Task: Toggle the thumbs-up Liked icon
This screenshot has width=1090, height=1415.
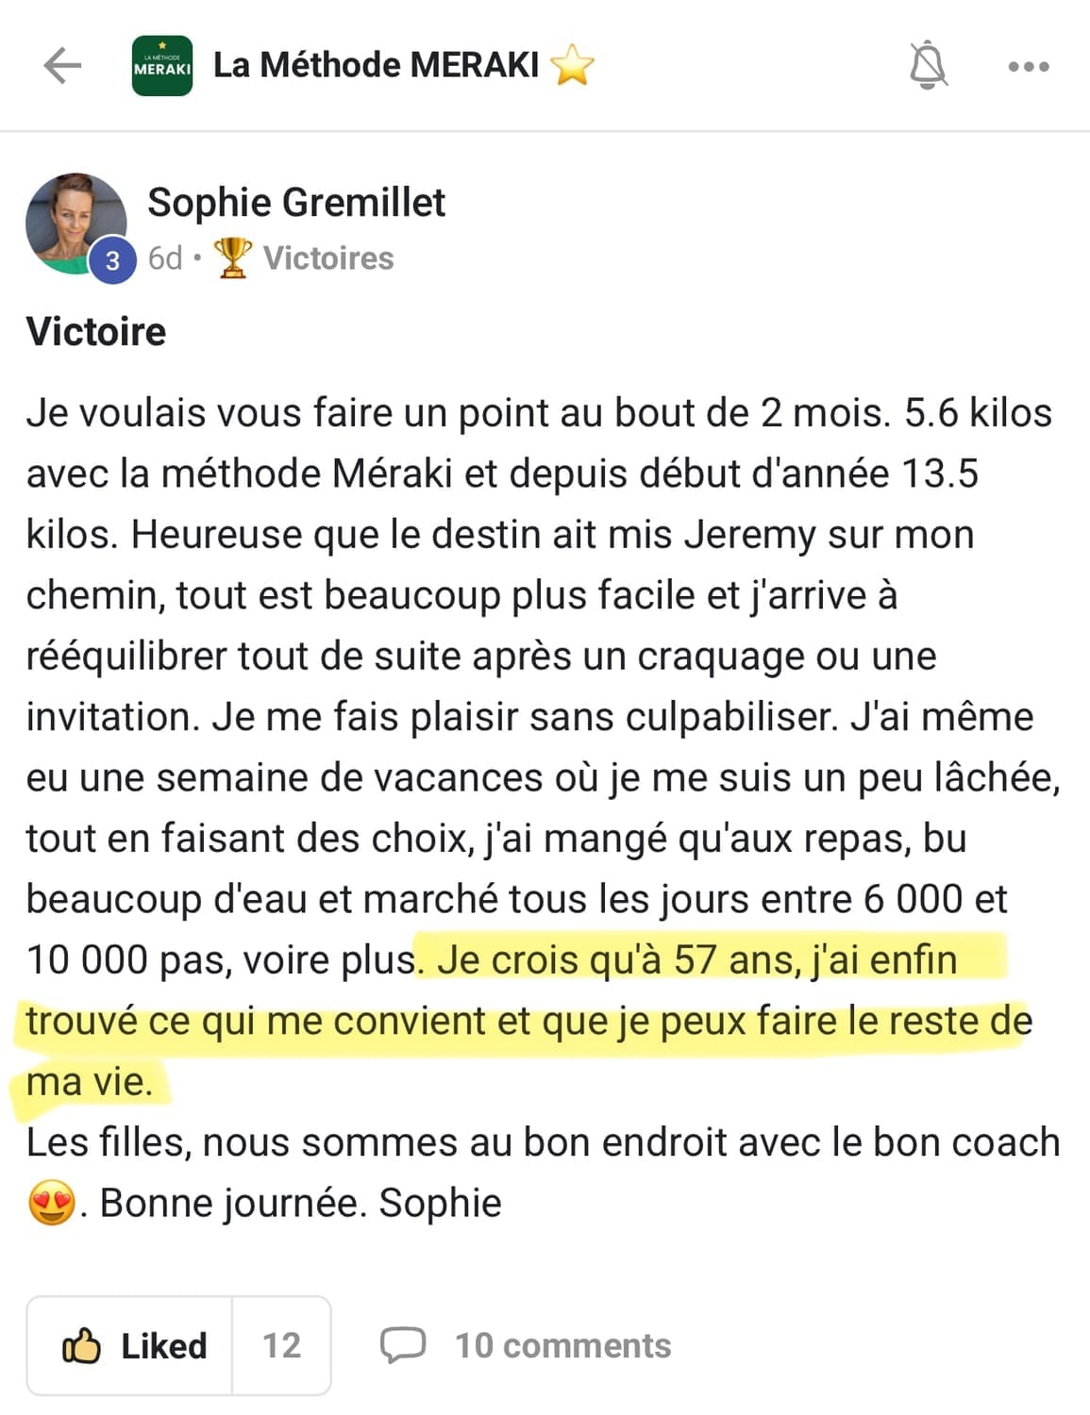Action: tap(82, 1345)
